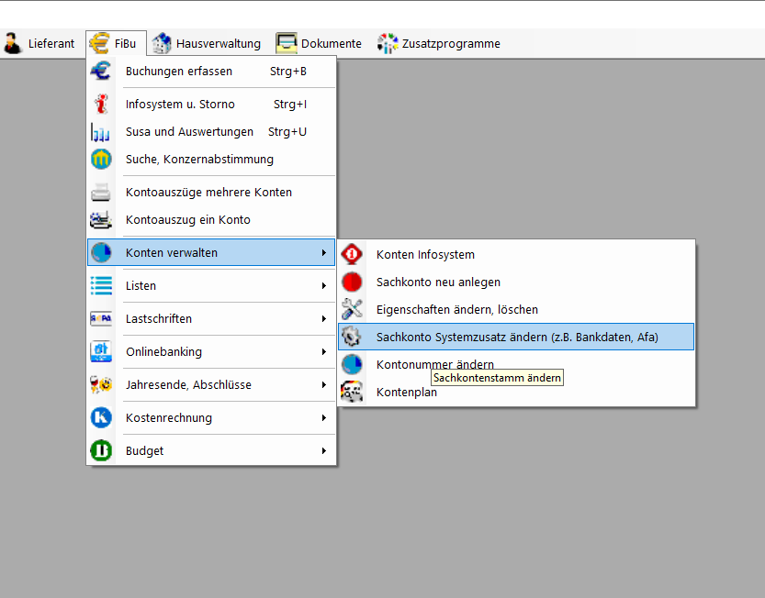Open Suche, Konzernabstimmung
This screenshot has width=765, height=598.
tap(211, 160)
